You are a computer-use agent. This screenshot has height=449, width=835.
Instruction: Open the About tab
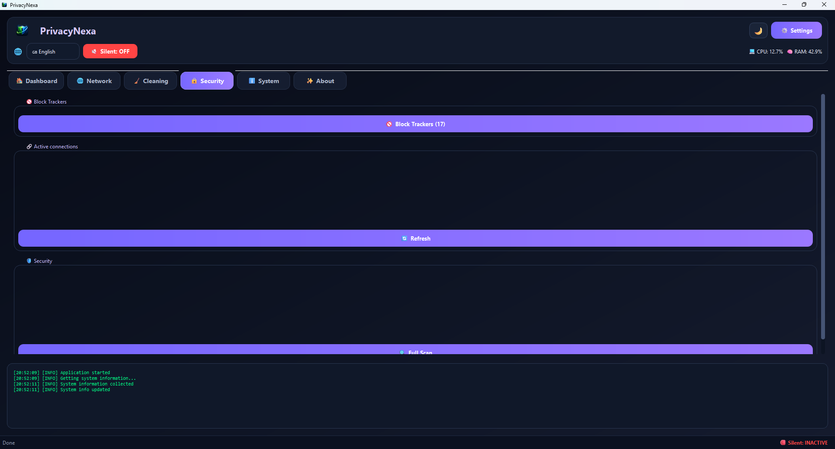[x=320, y=81]
